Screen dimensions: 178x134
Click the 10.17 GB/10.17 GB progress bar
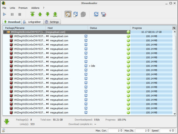151,32
